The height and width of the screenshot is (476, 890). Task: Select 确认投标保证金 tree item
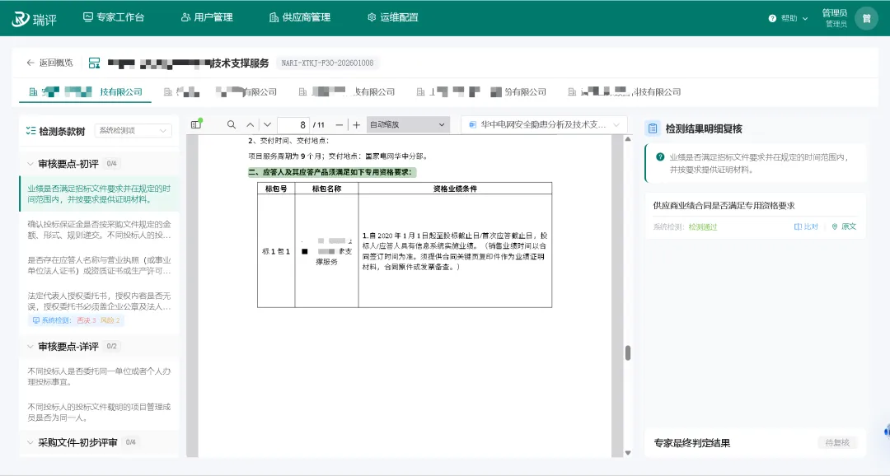pos(100,230)
